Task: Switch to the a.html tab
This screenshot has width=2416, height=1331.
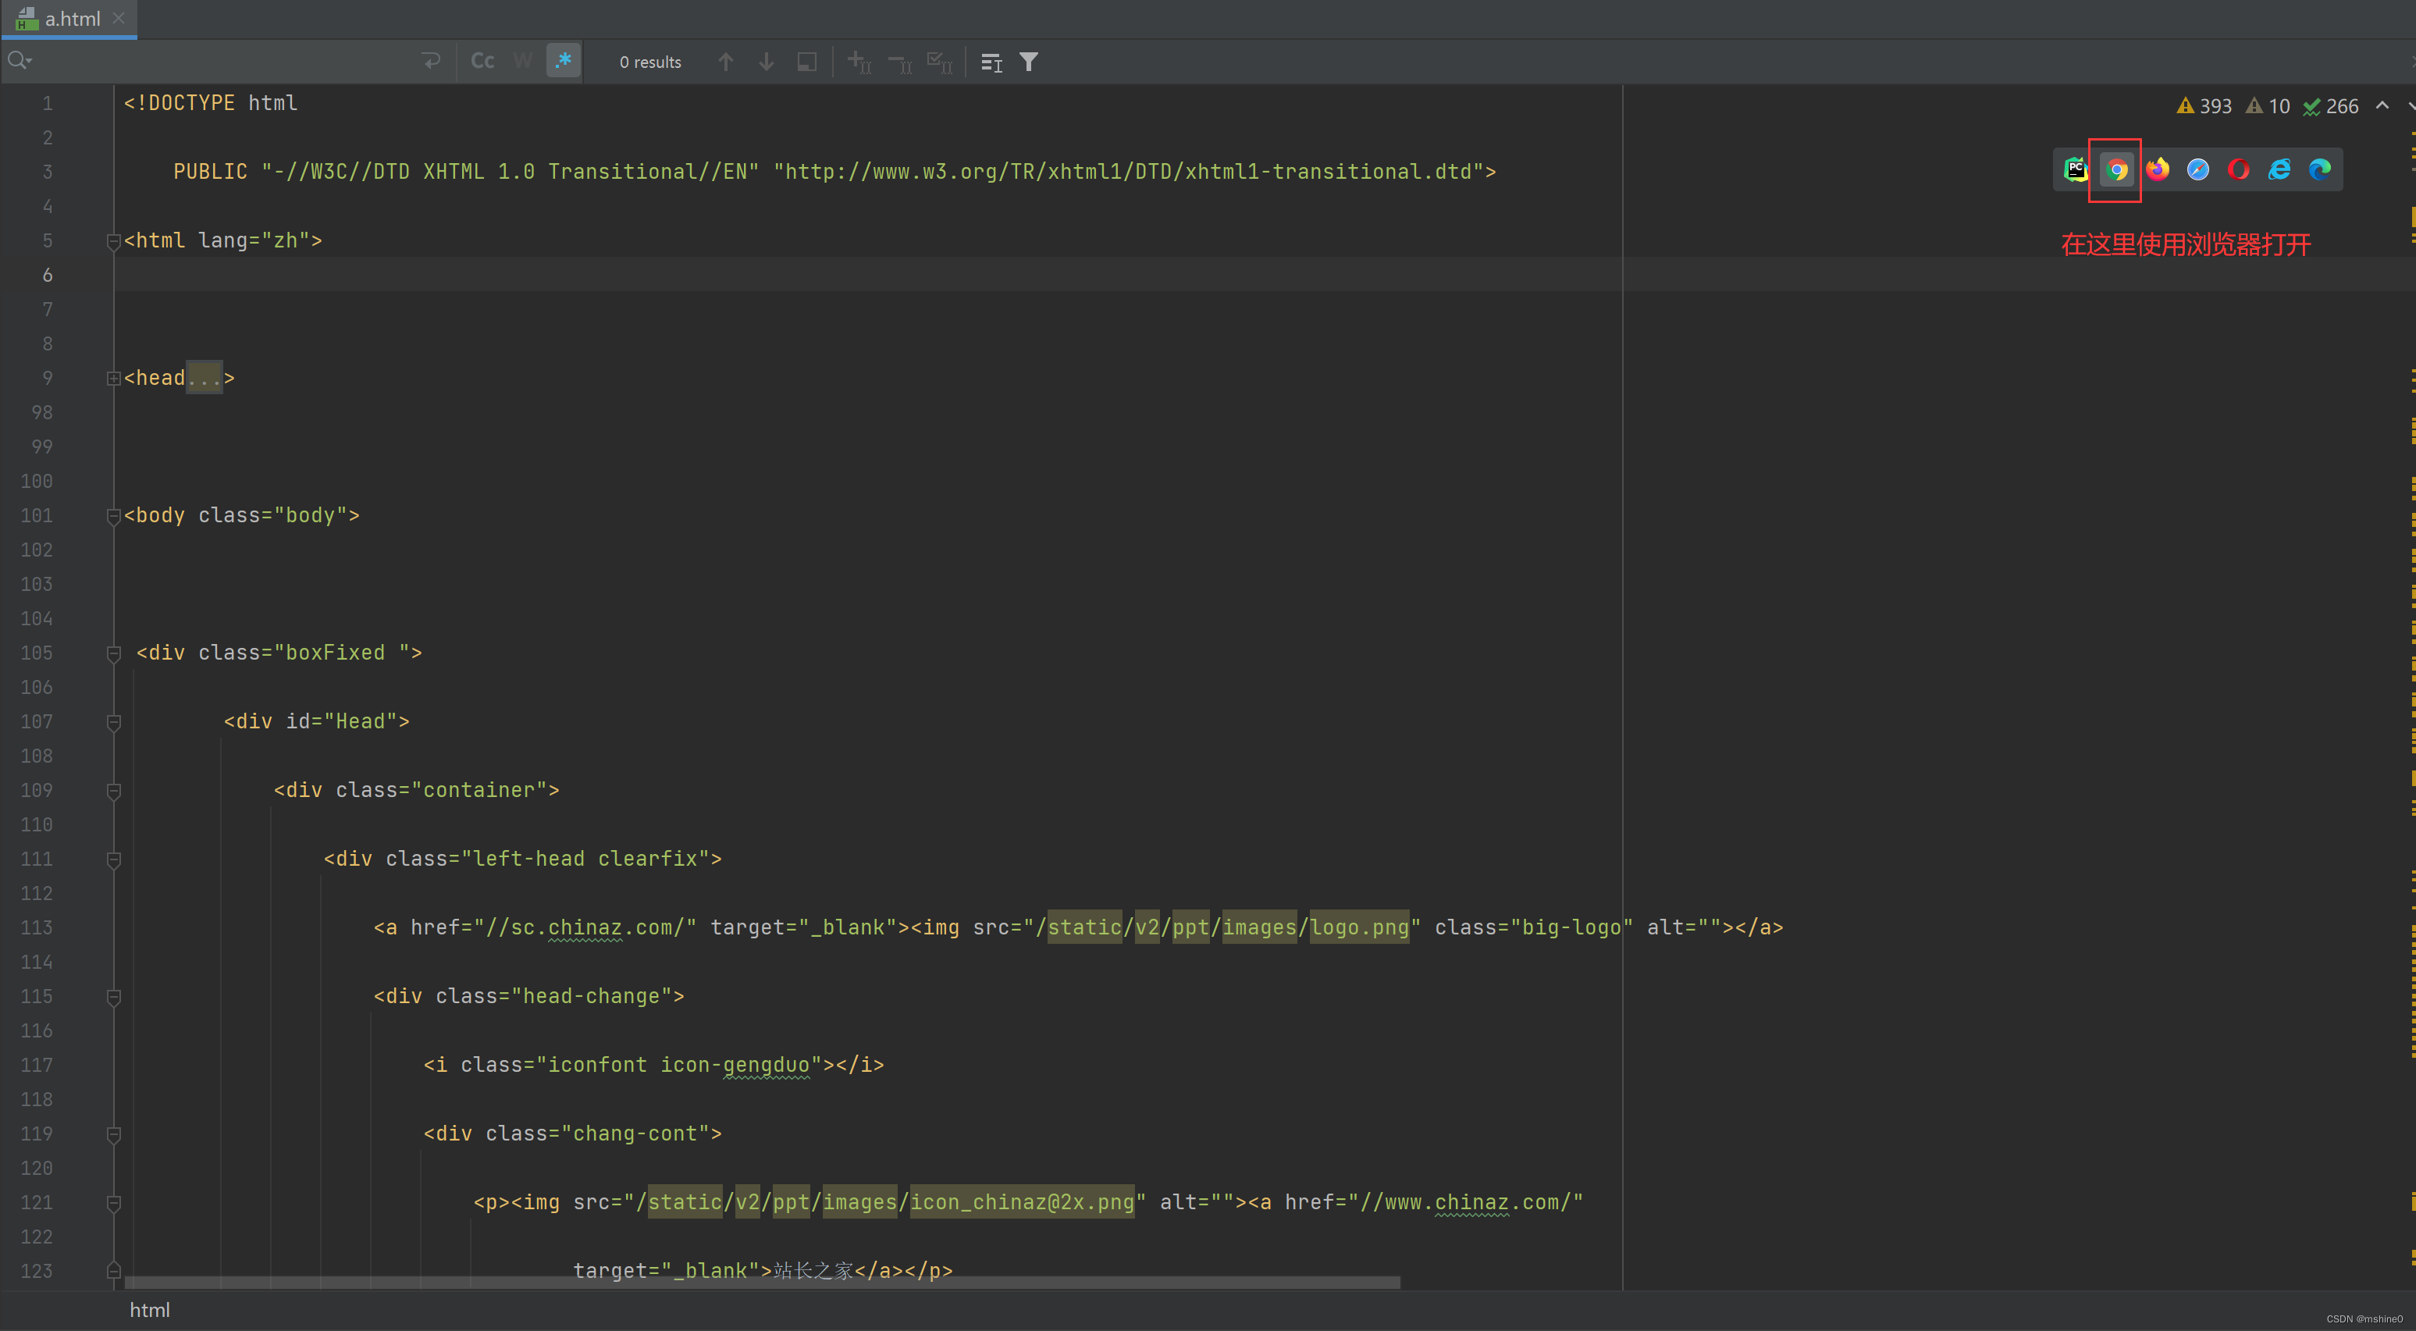Action: [x=71, y=19]
